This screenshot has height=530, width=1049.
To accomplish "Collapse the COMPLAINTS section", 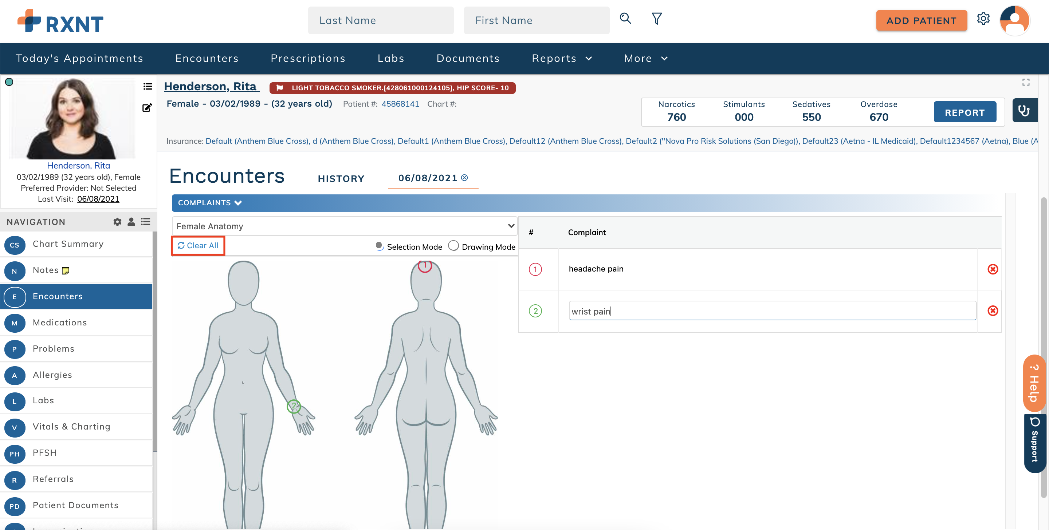I will (x=210, y=203).
